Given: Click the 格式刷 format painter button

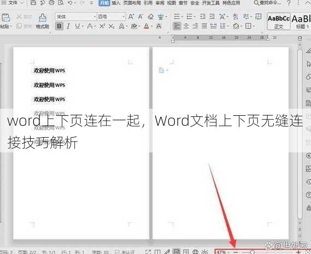Looking at the screenshot, I should click(42, 21).
